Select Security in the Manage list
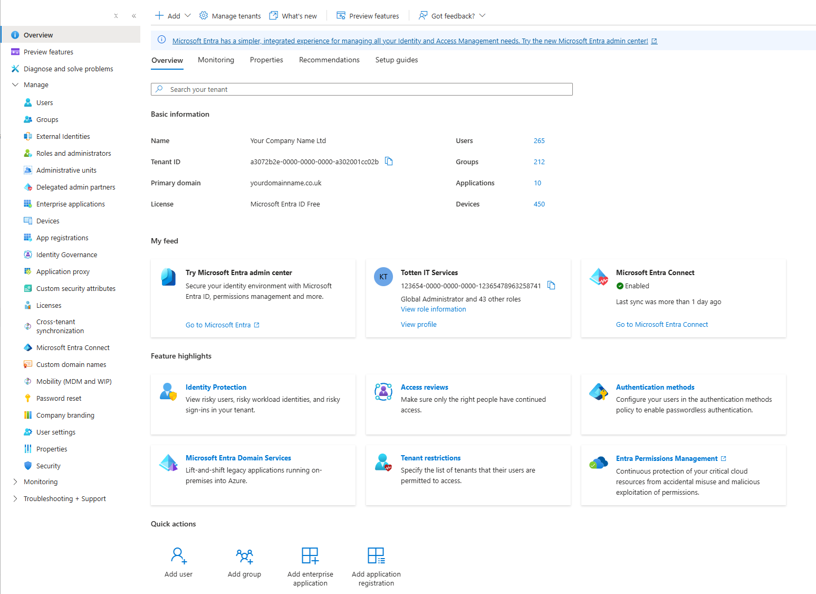Screen dimensions: 816x594 (48, 466)
